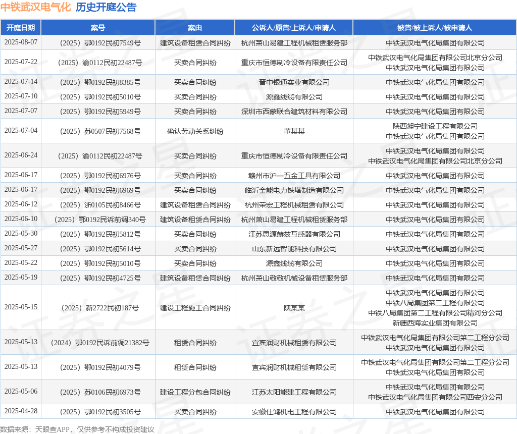Click plaintiff 董某某
This screenshot has height=434, width=517.
[x=294, y=131]
